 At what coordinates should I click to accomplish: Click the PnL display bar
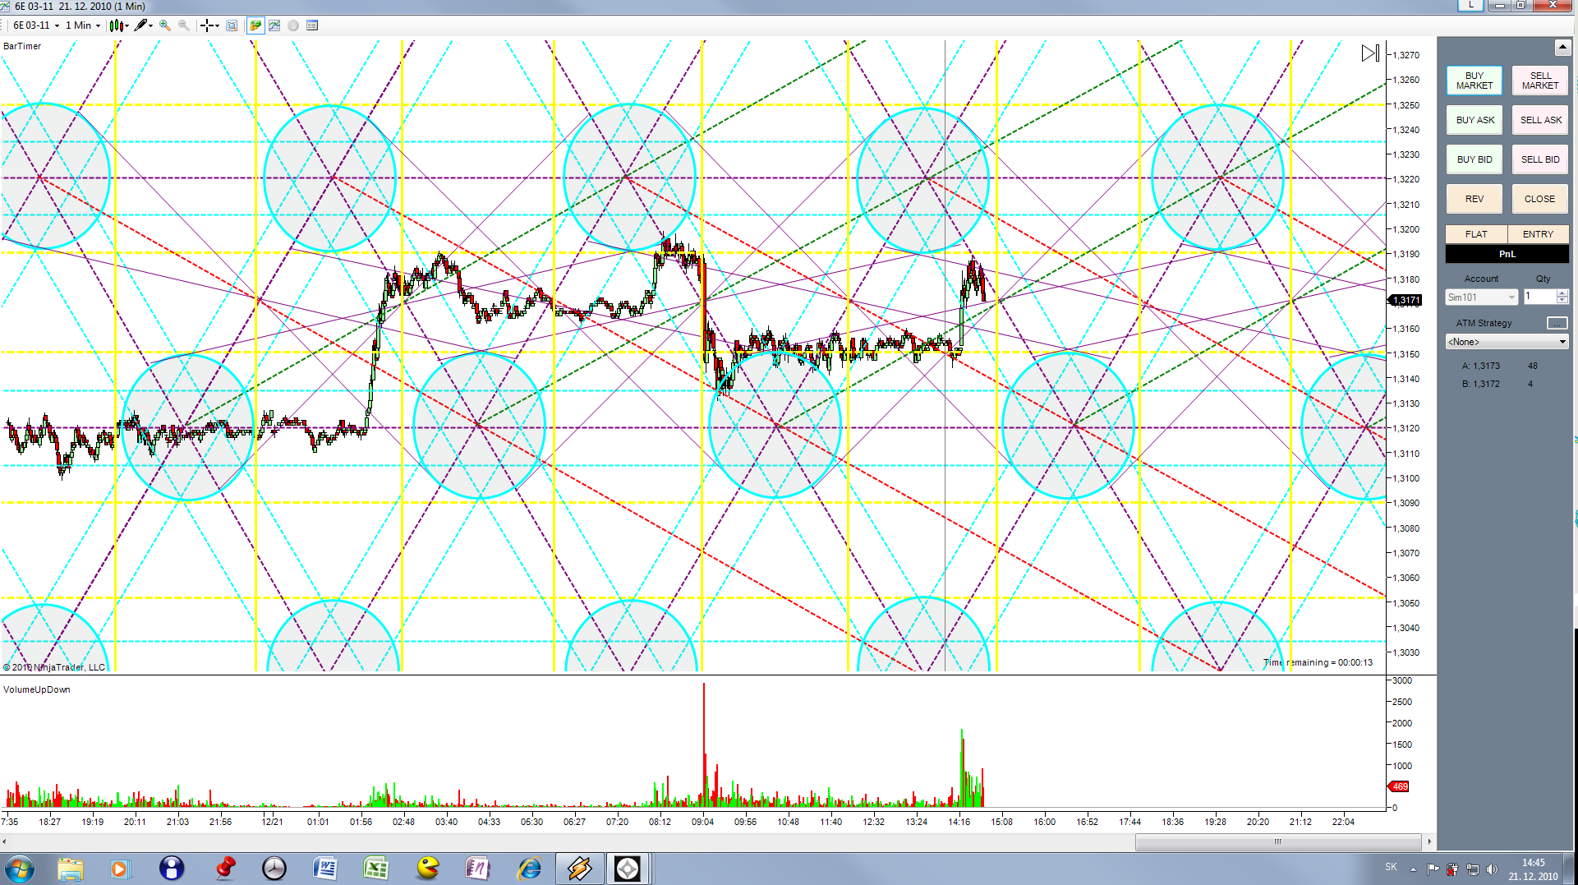tap(1507, 254)
